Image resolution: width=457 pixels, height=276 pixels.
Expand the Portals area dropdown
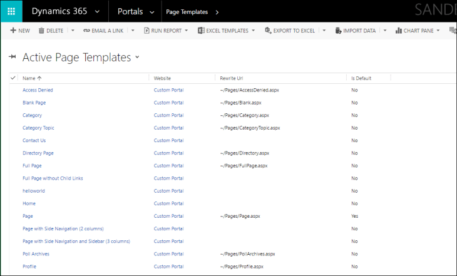tap(151, 12)
